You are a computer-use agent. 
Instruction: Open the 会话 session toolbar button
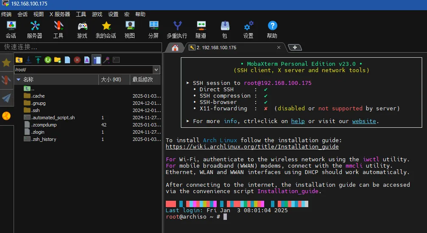click(x=11, y=29)
